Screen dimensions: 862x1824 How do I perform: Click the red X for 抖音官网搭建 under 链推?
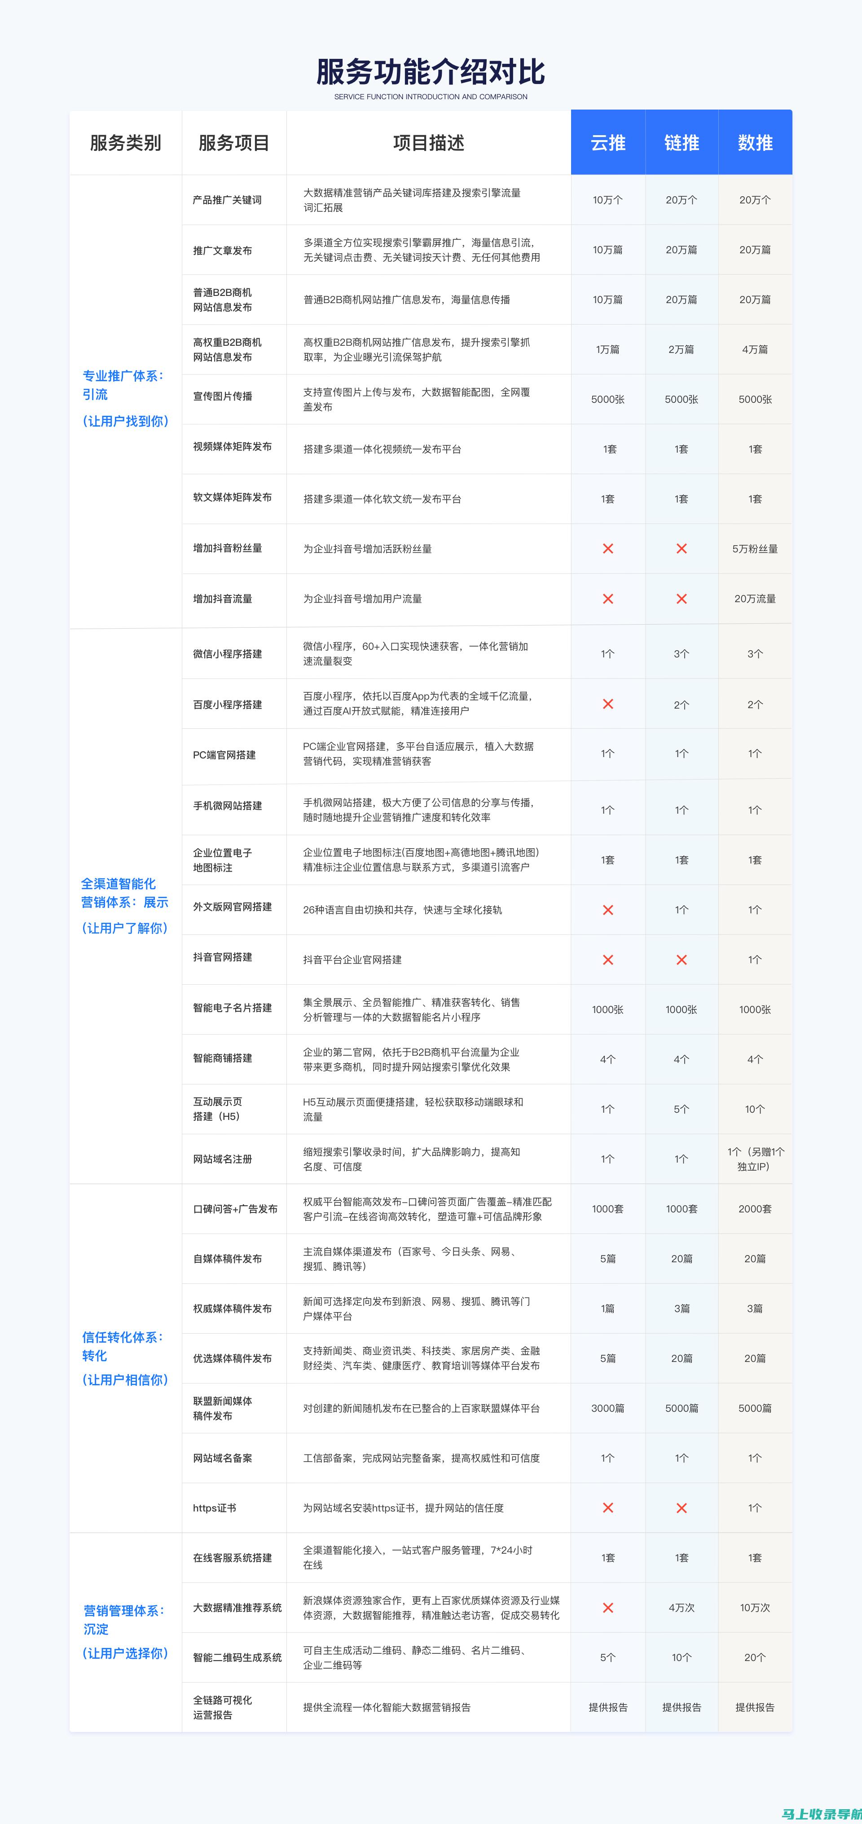[681, 960]
